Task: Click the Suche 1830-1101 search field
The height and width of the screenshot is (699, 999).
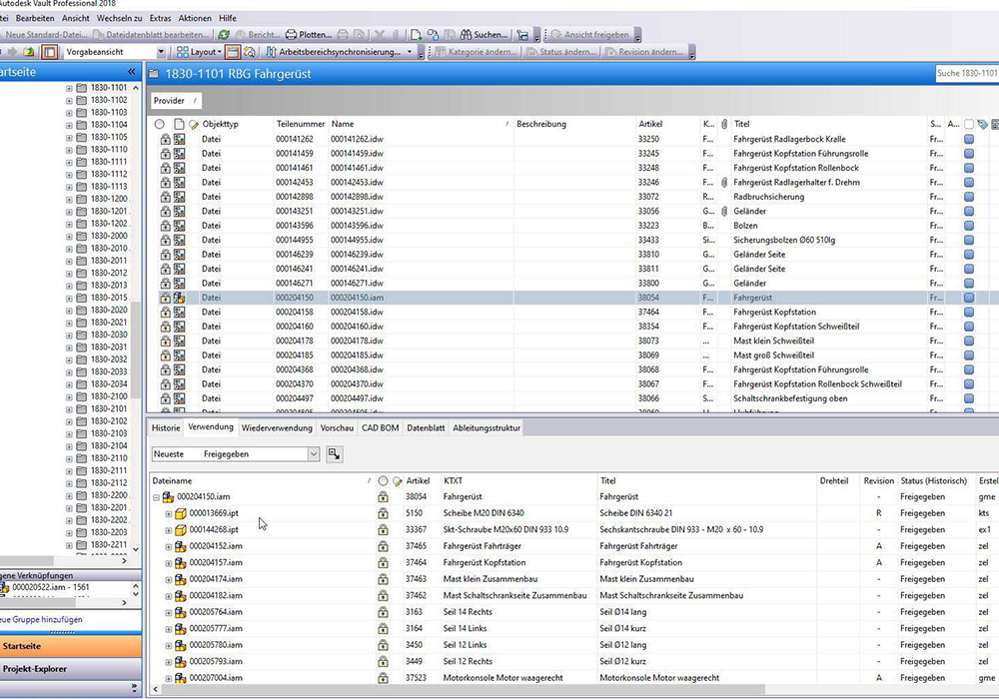Action: pos(965,74)
